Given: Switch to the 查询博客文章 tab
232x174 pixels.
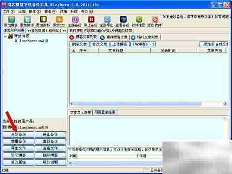Looking at the screenshot, I should click(114, 37).
